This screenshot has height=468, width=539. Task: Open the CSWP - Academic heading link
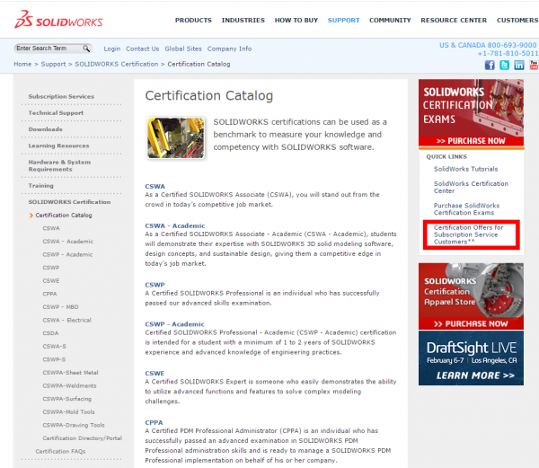click(174, 324)
